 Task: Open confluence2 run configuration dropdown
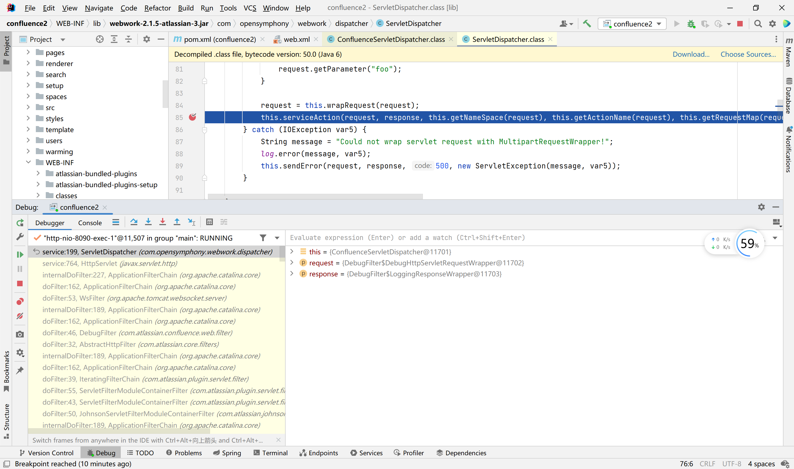click(632, 24)
